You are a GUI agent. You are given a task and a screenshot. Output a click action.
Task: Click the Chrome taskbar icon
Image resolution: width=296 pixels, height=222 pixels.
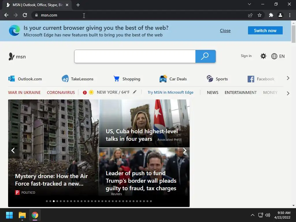click(35, 215)
